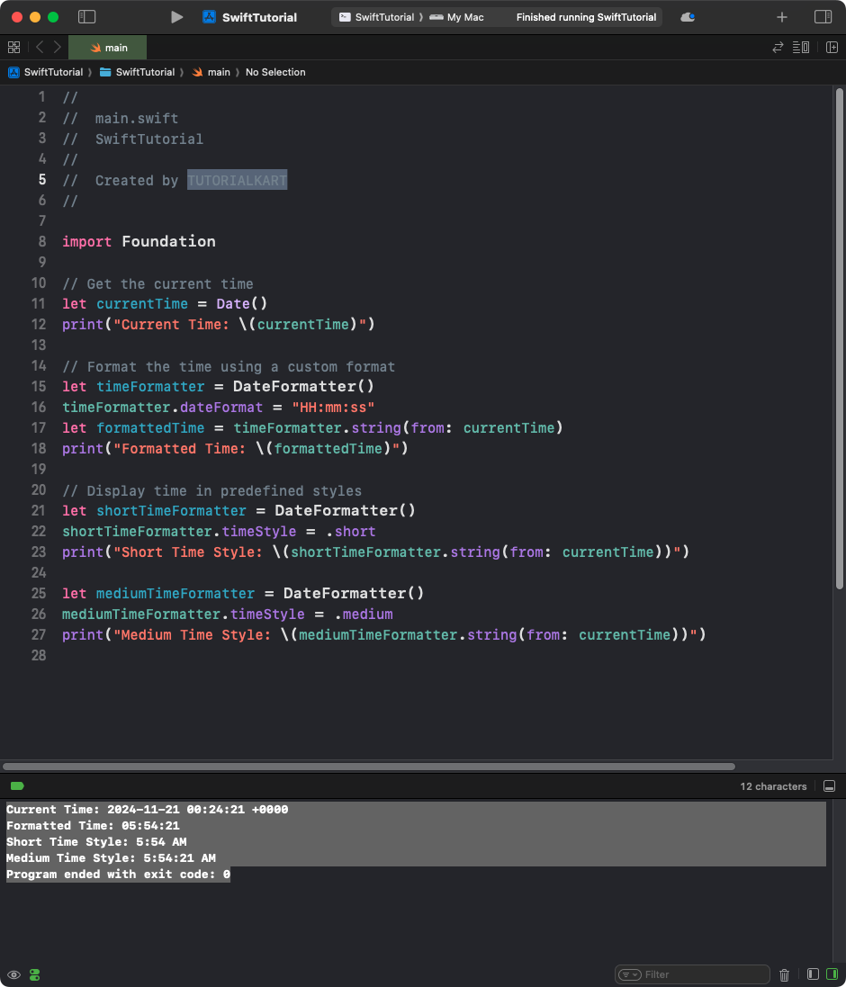
Task: Add an editor on the right
Action: point(832,47)
